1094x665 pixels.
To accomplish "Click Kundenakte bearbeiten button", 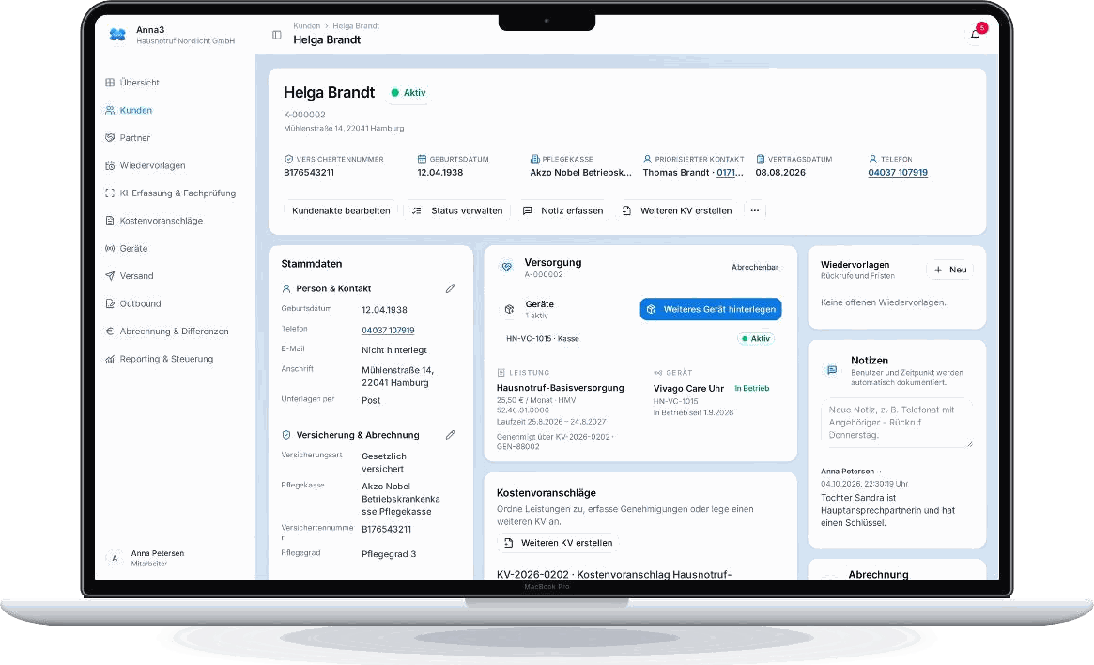I will pos(341,210).
